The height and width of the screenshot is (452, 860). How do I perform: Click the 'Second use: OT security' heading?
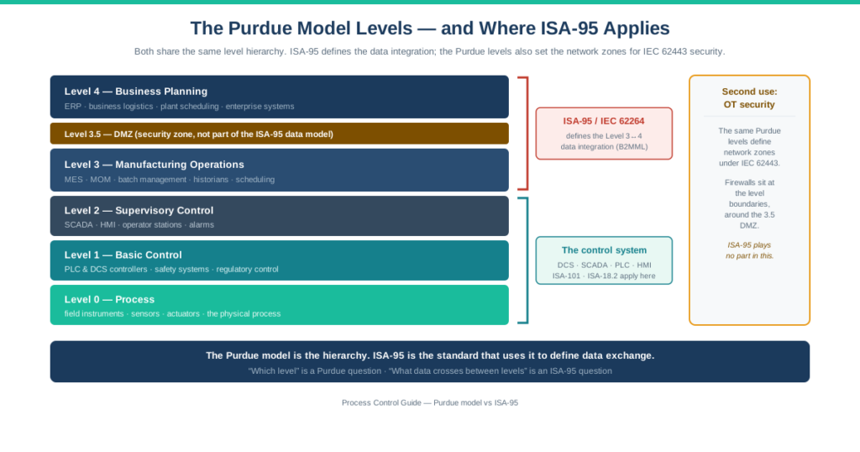tap(749, 98)
